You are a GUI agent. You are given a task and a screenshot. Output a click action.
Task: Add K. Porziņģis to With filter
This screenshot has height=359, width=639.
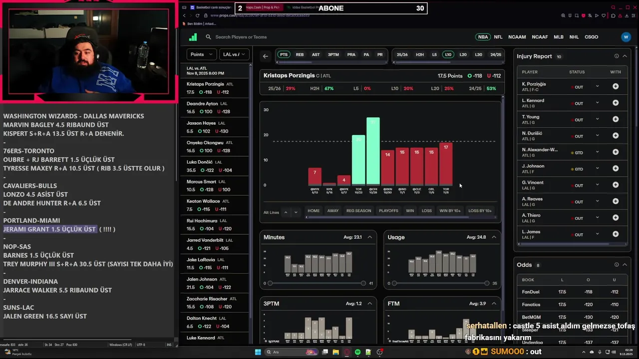click(x=616, y=87)
